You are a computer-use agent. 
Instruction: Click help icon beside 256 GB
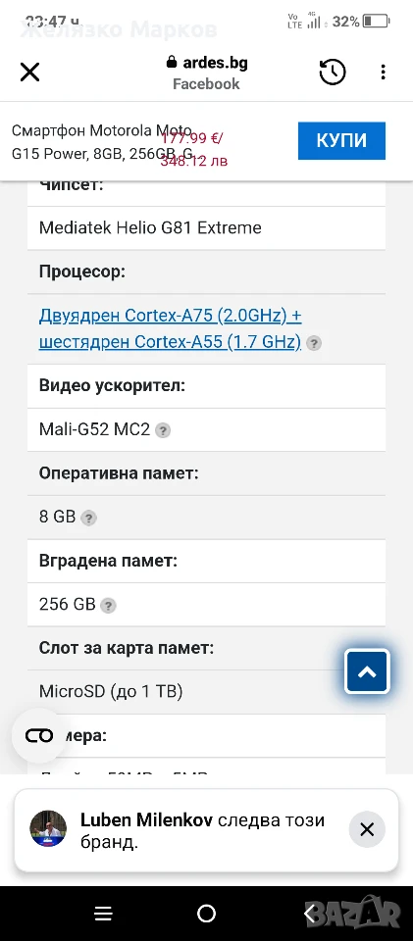pyautogui.click(x=108, y=606)
